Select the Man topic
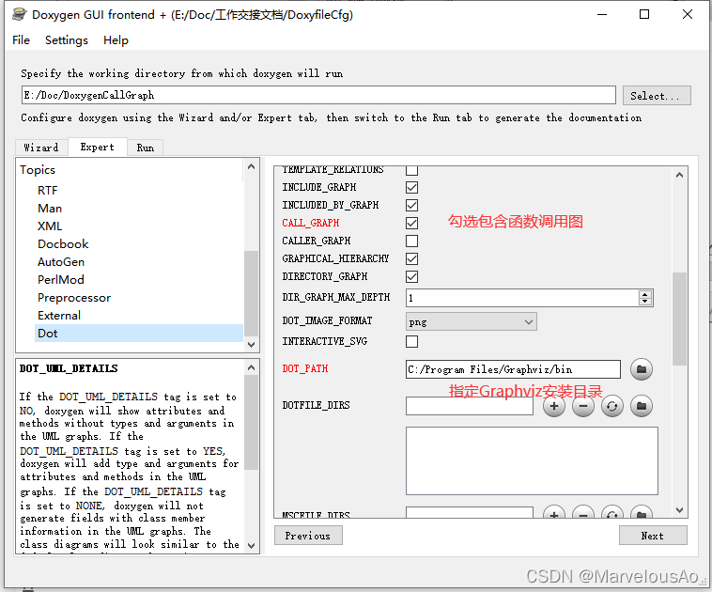Screen dimensions: 712x592 tap(50, 208)
